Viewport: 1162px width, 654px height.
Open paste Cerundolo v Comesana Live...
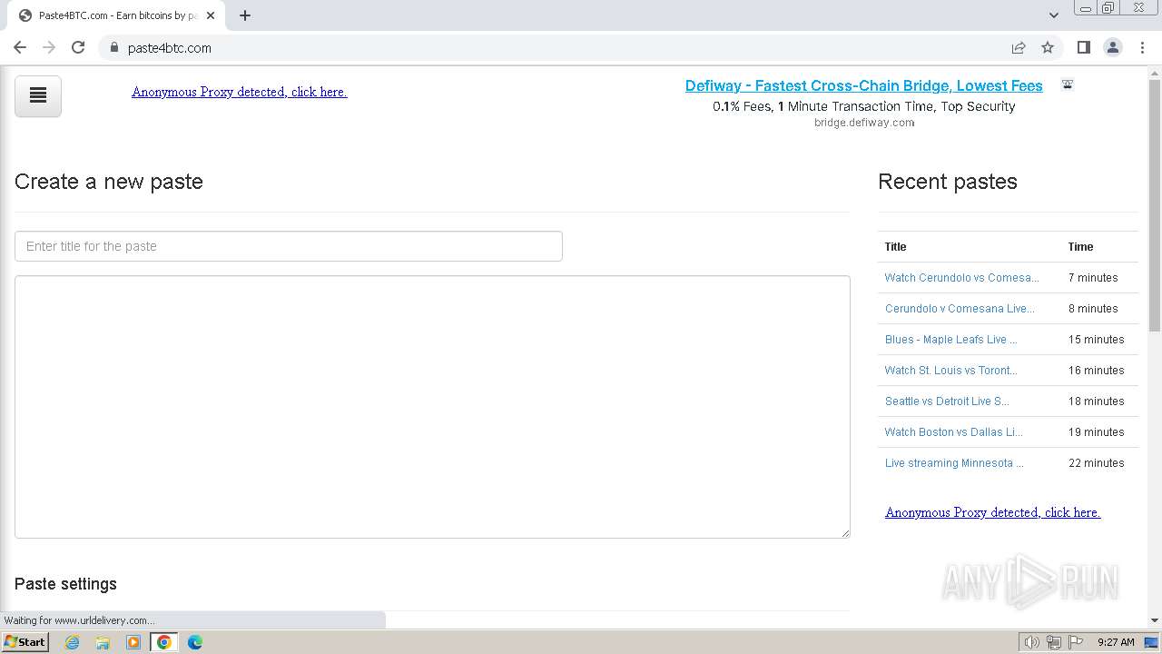click(x=960, y=309)
